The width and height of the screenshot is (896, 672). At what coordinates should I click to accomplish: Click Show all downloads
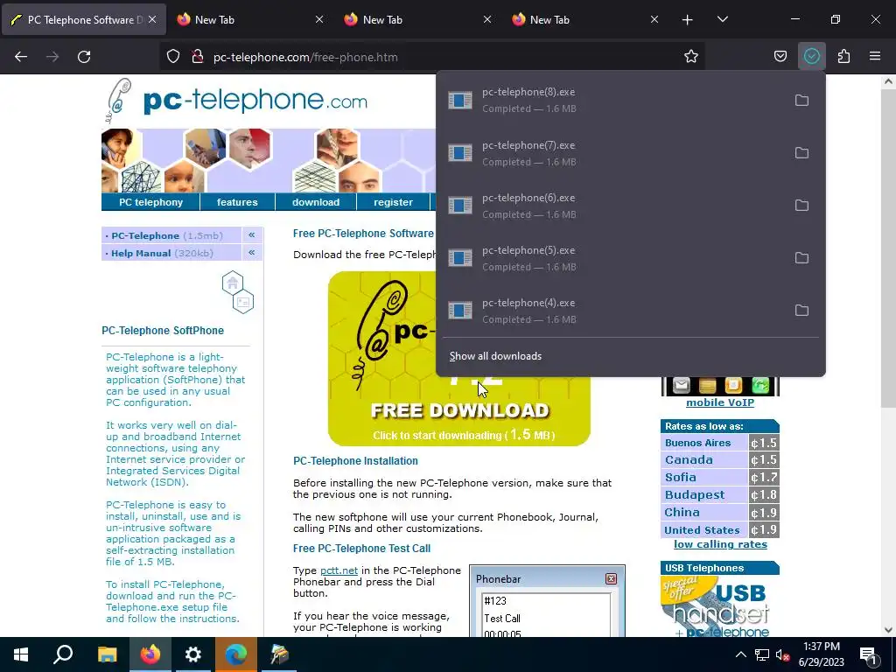(x=495, y=356)
